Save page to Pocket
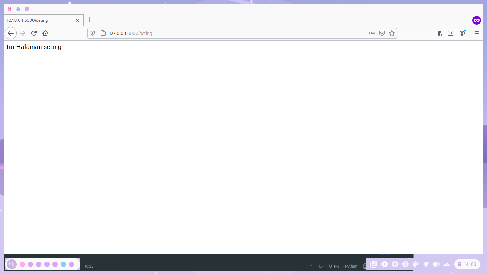 (382, 33)
